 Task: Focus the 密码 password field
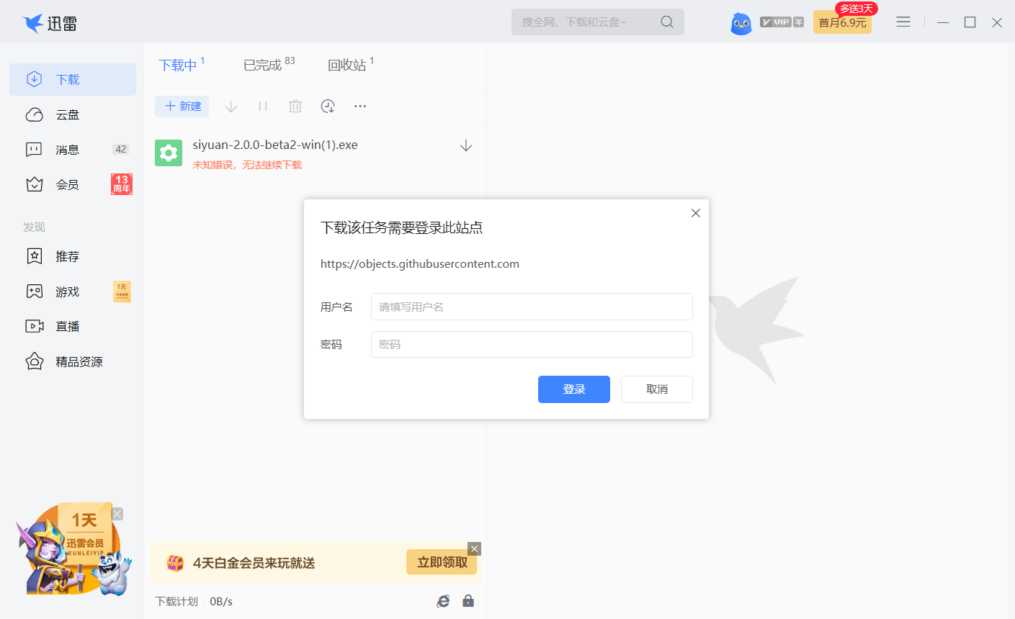532,345
